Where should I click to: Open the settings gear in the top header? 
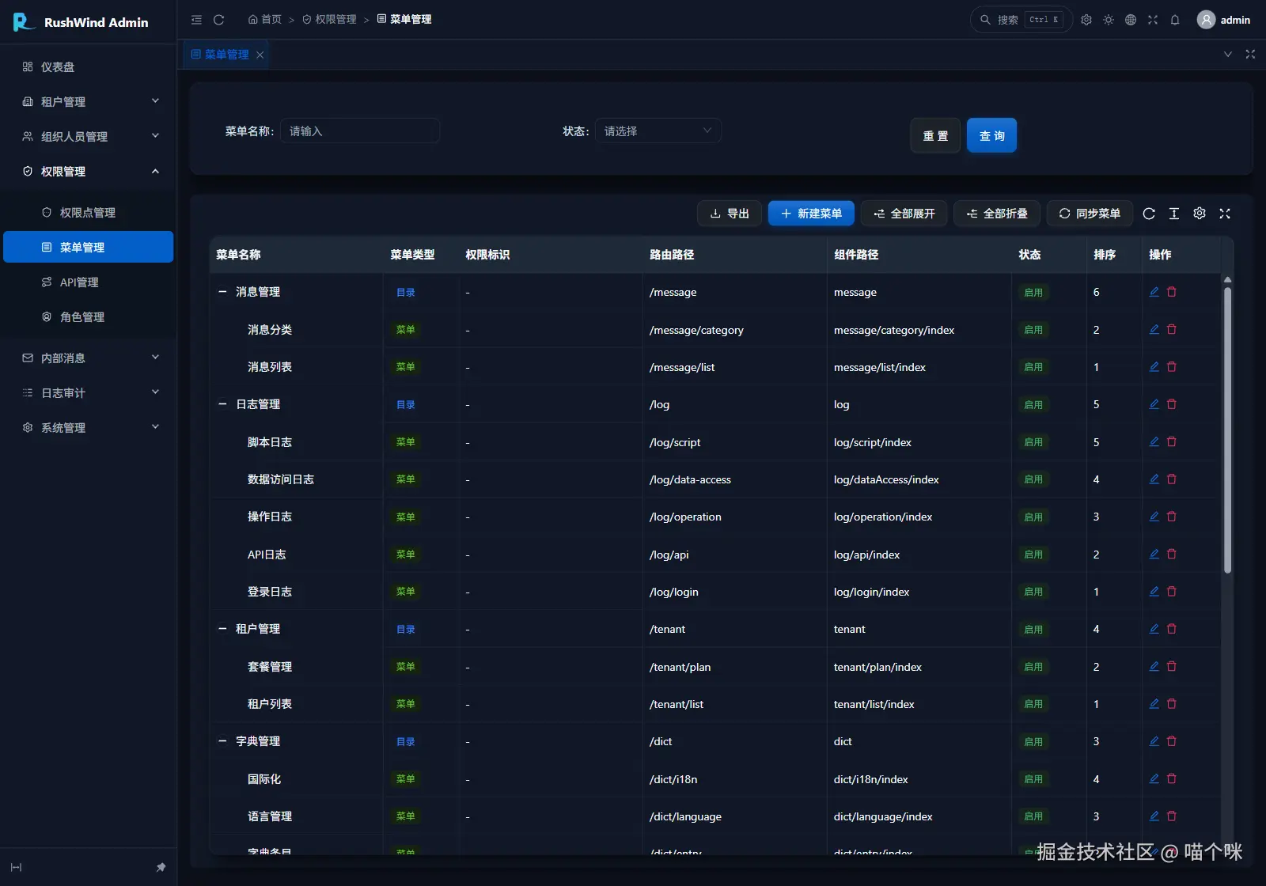[x=1086, y=20]
